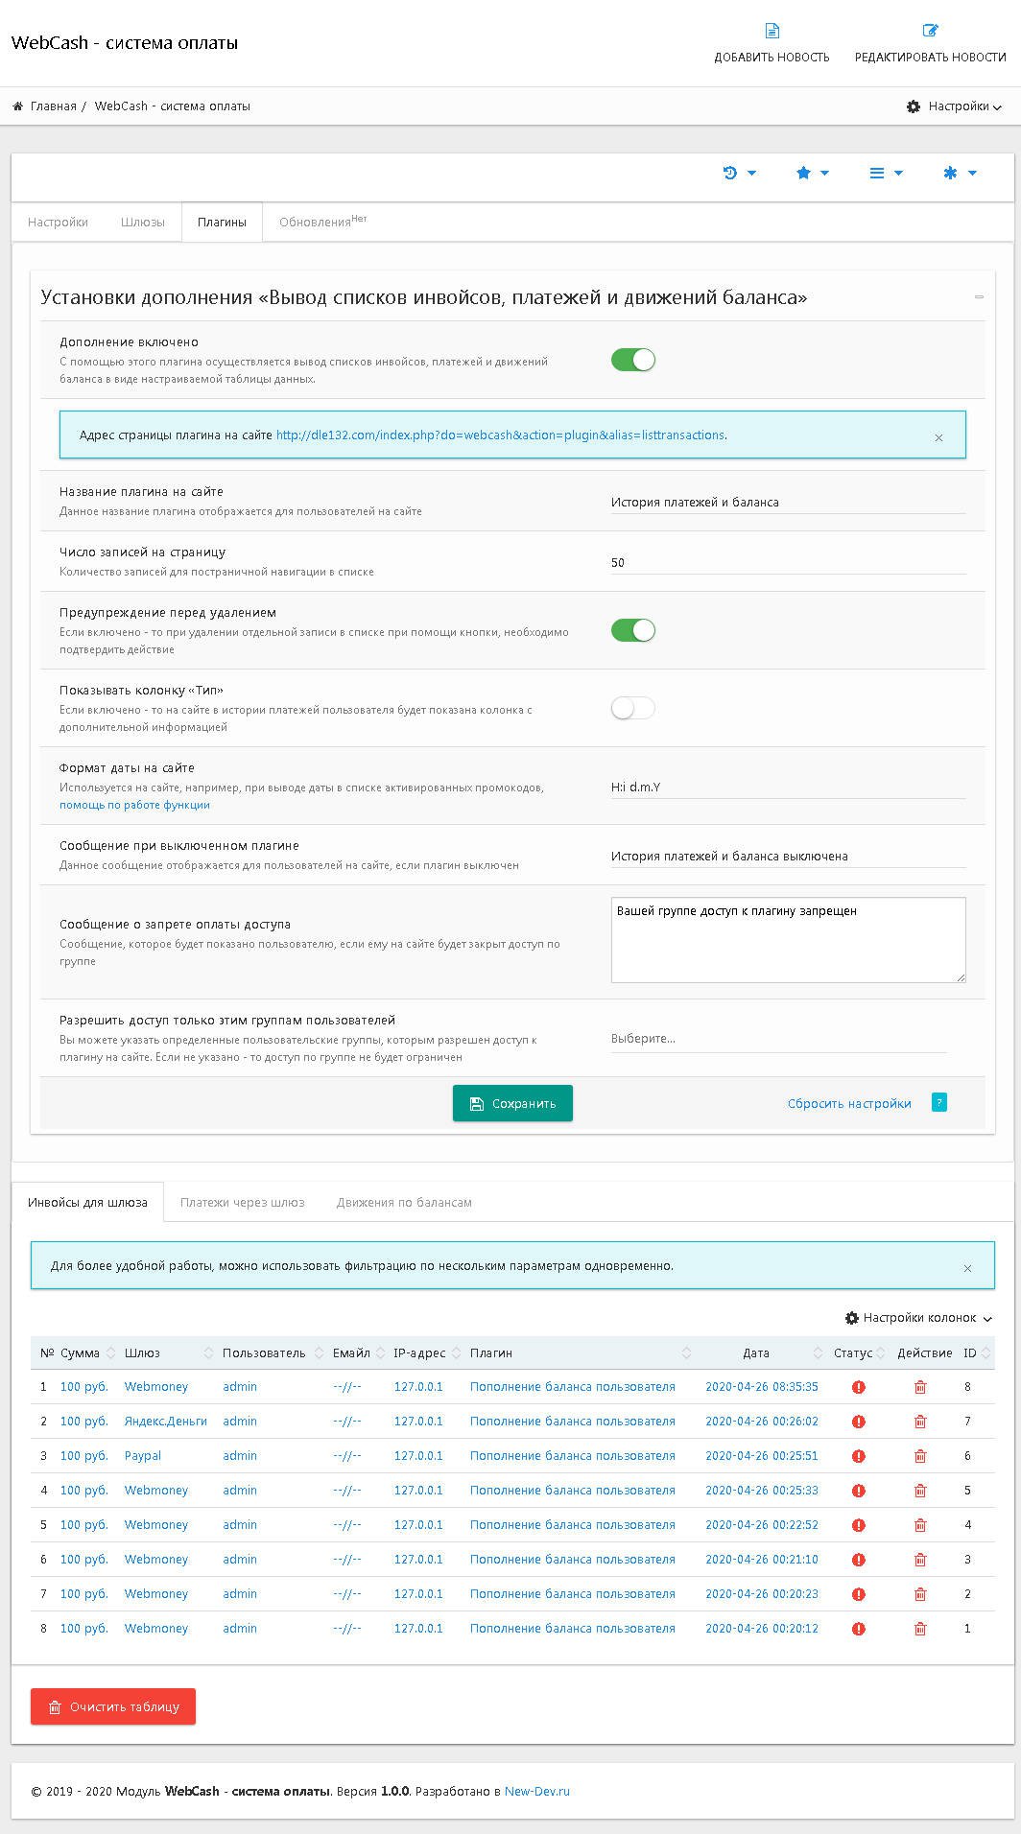Delete the Paypal invoice row

click(x=920, y=1456)
